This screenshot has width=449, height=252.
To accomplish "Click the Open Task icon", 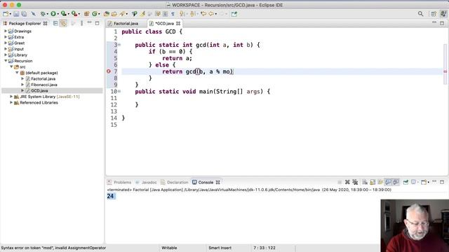I will (x=114, y=14).
